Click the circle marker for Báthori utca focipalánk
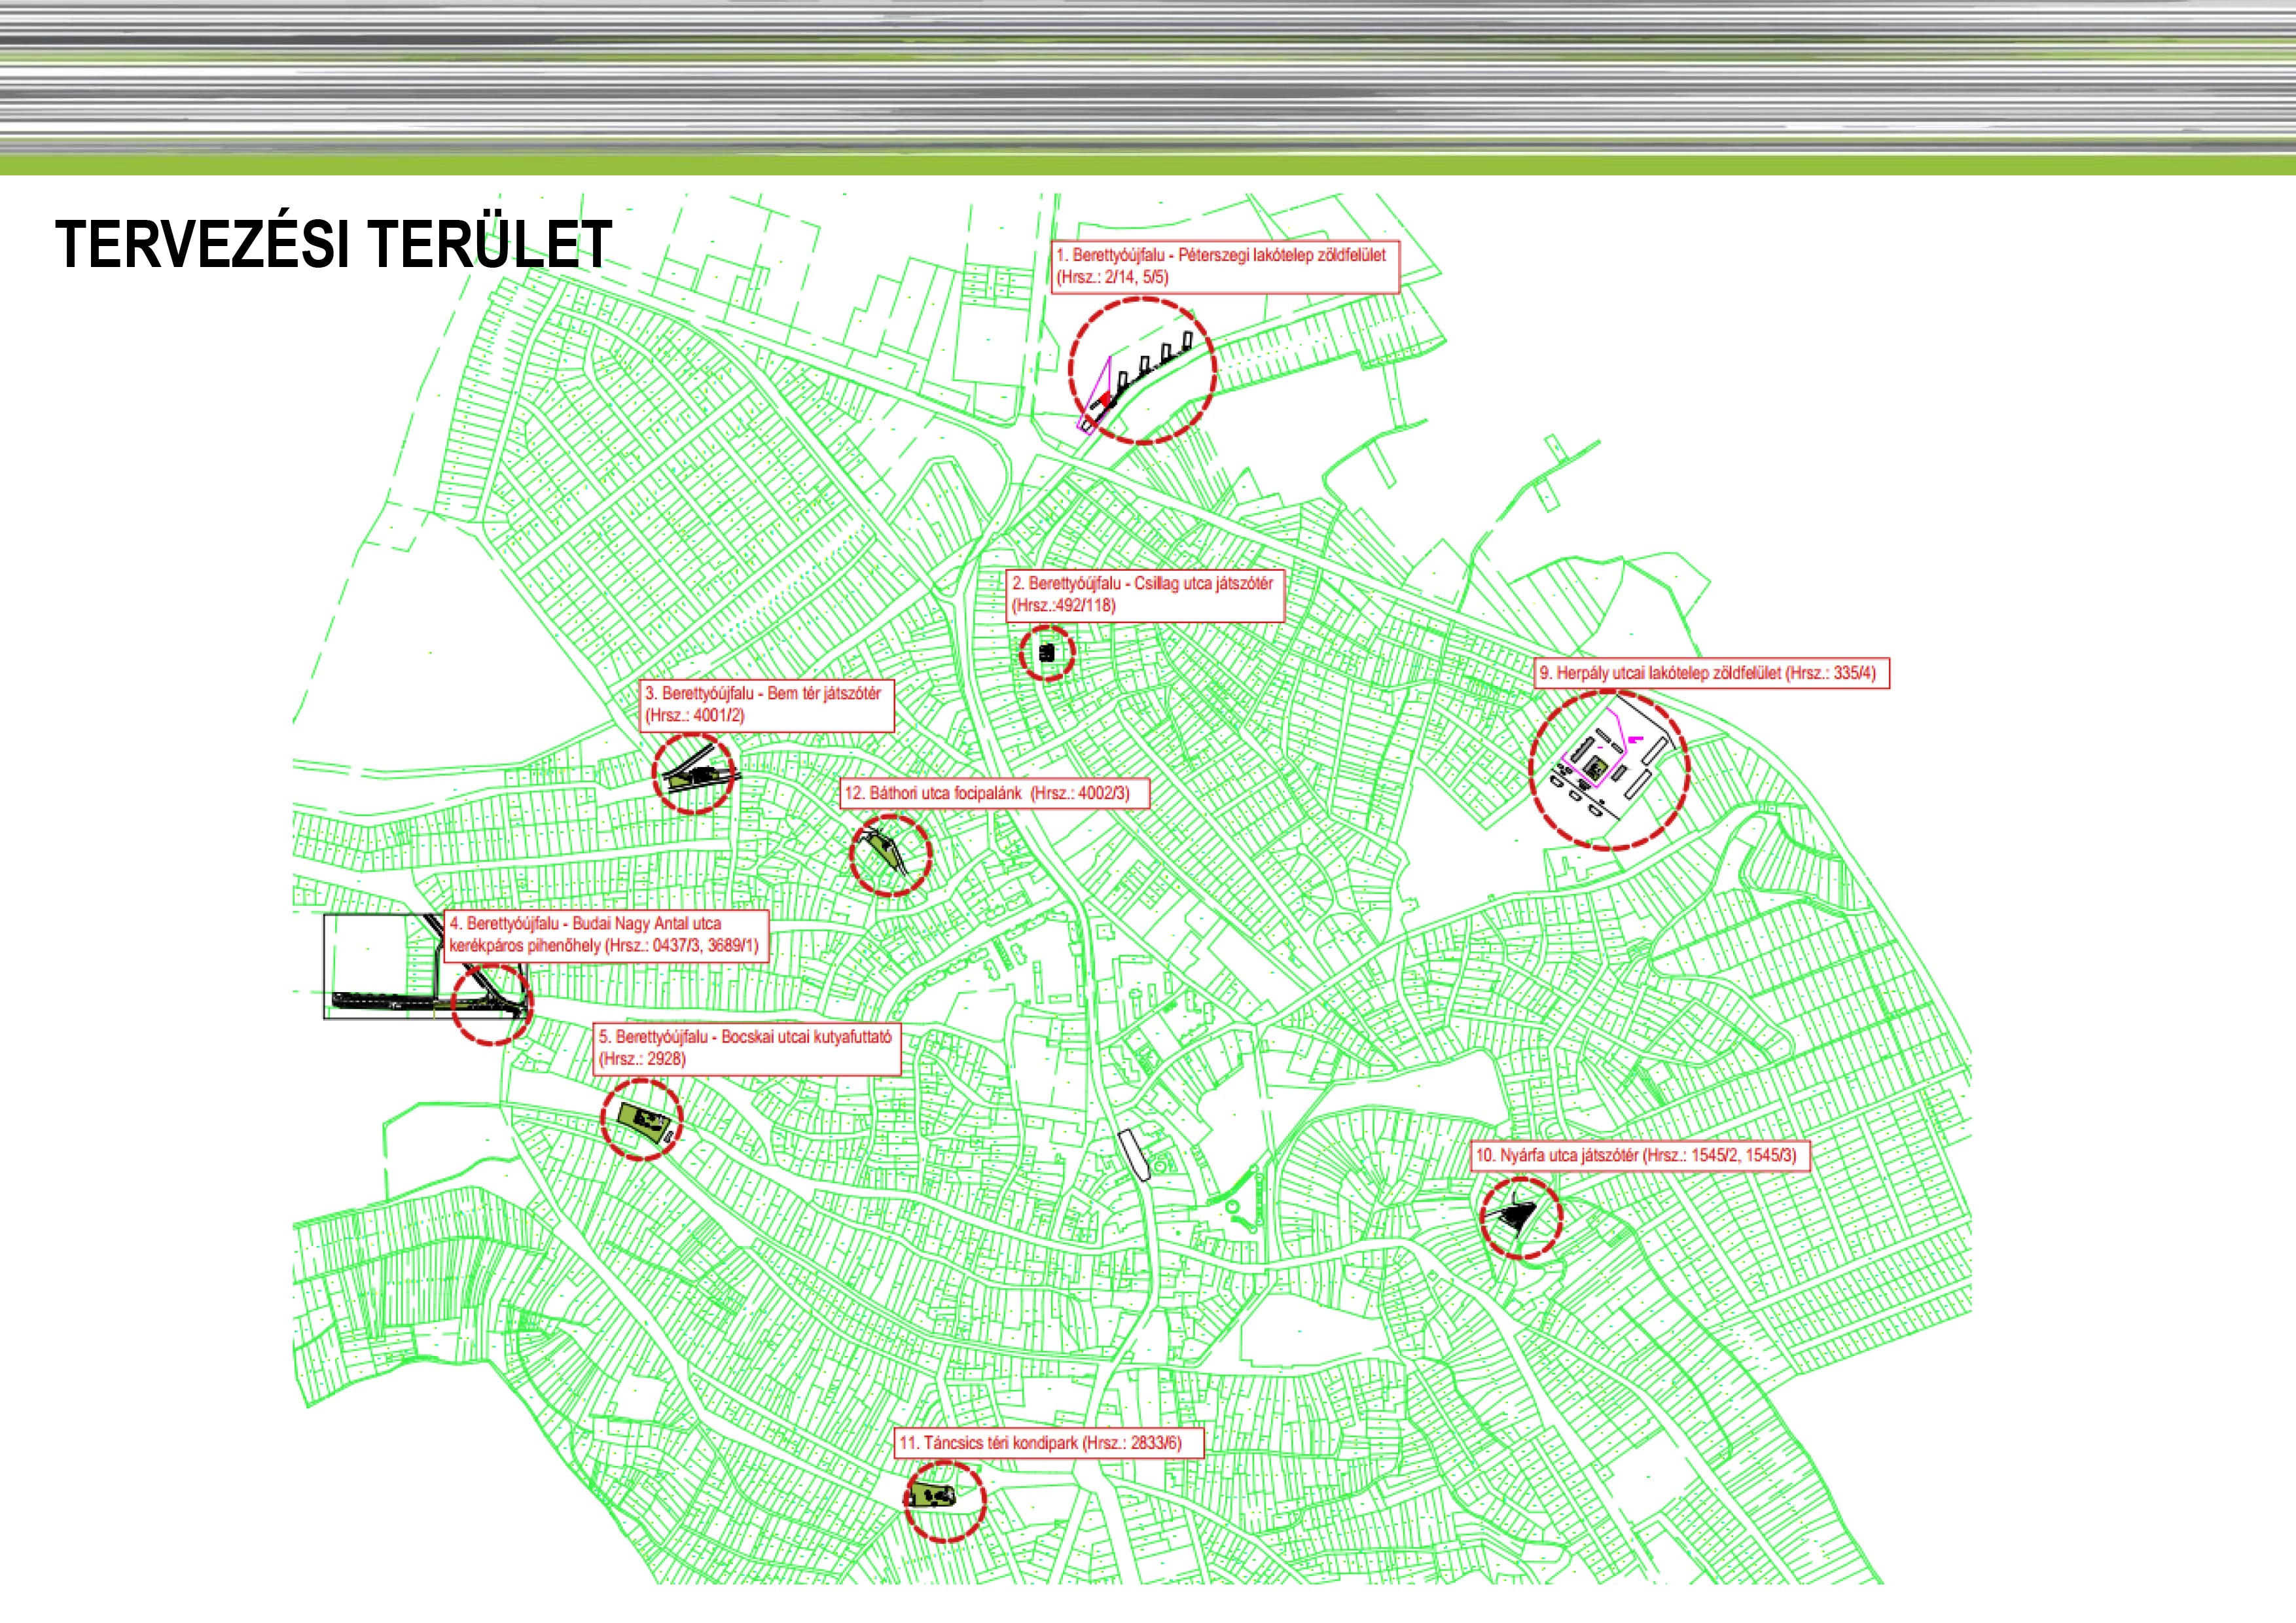Viewport: 2296px width, 1623px height. (x=890, y=855)
